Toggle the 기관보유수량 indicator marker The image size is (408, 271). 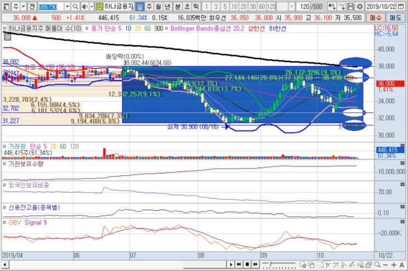pyautogui.click(x=4, y=164)
